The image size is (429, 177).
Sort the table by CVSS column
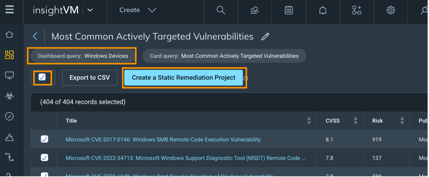point(355,121)
